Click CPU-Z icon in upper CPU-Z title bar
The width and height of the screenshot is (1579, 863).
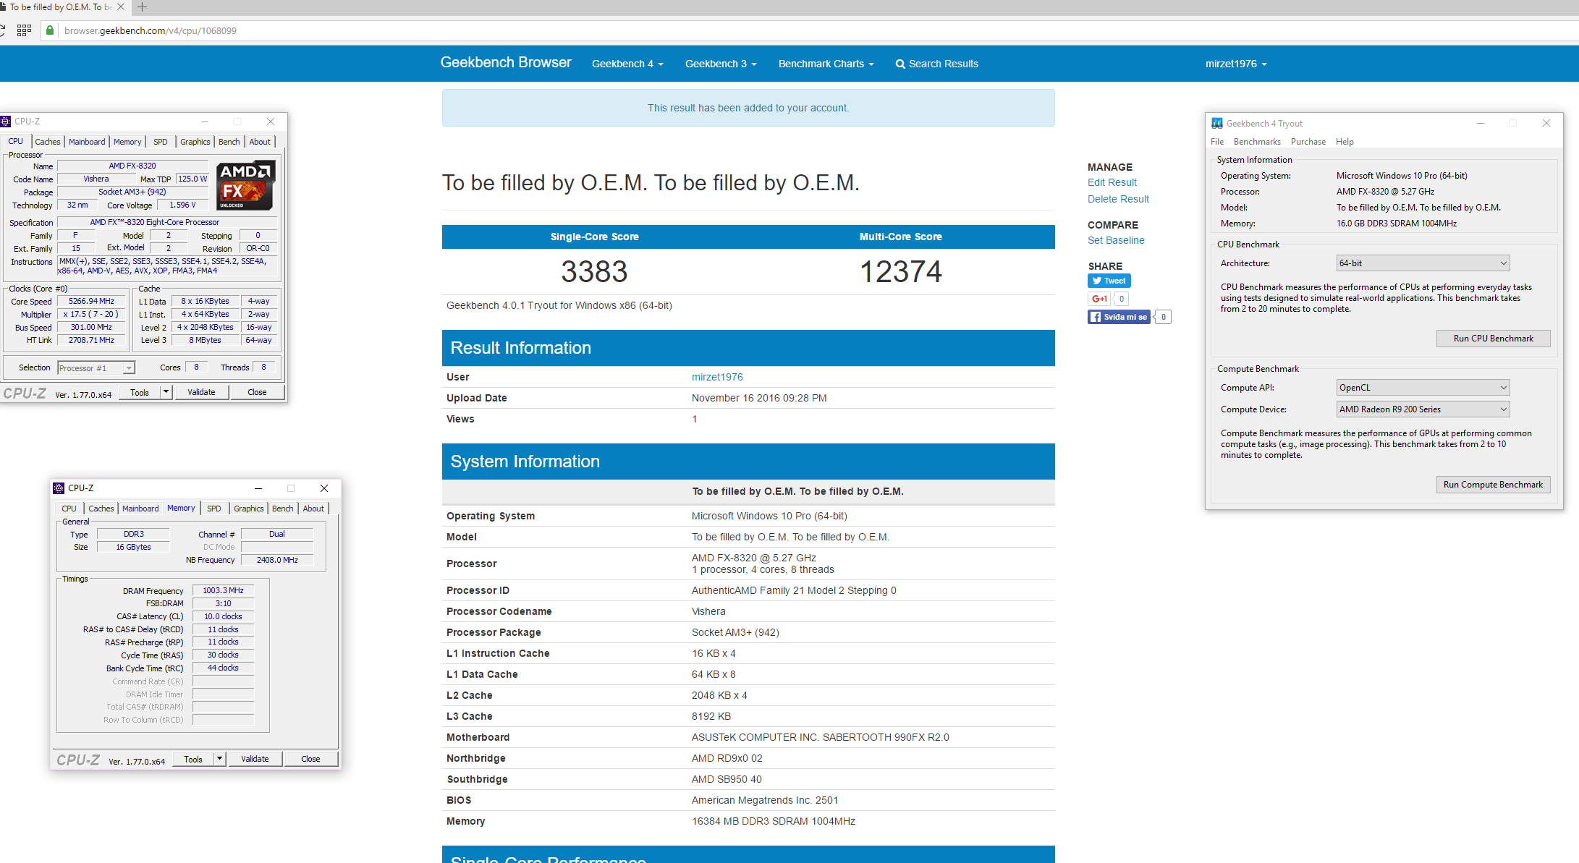point(6,122)
